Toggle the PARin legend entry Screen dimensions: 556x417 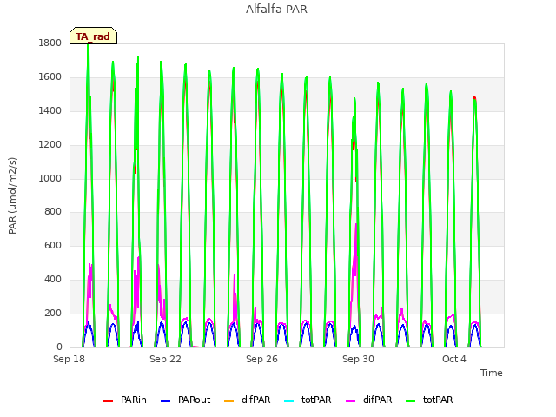(x=125, y=400)
